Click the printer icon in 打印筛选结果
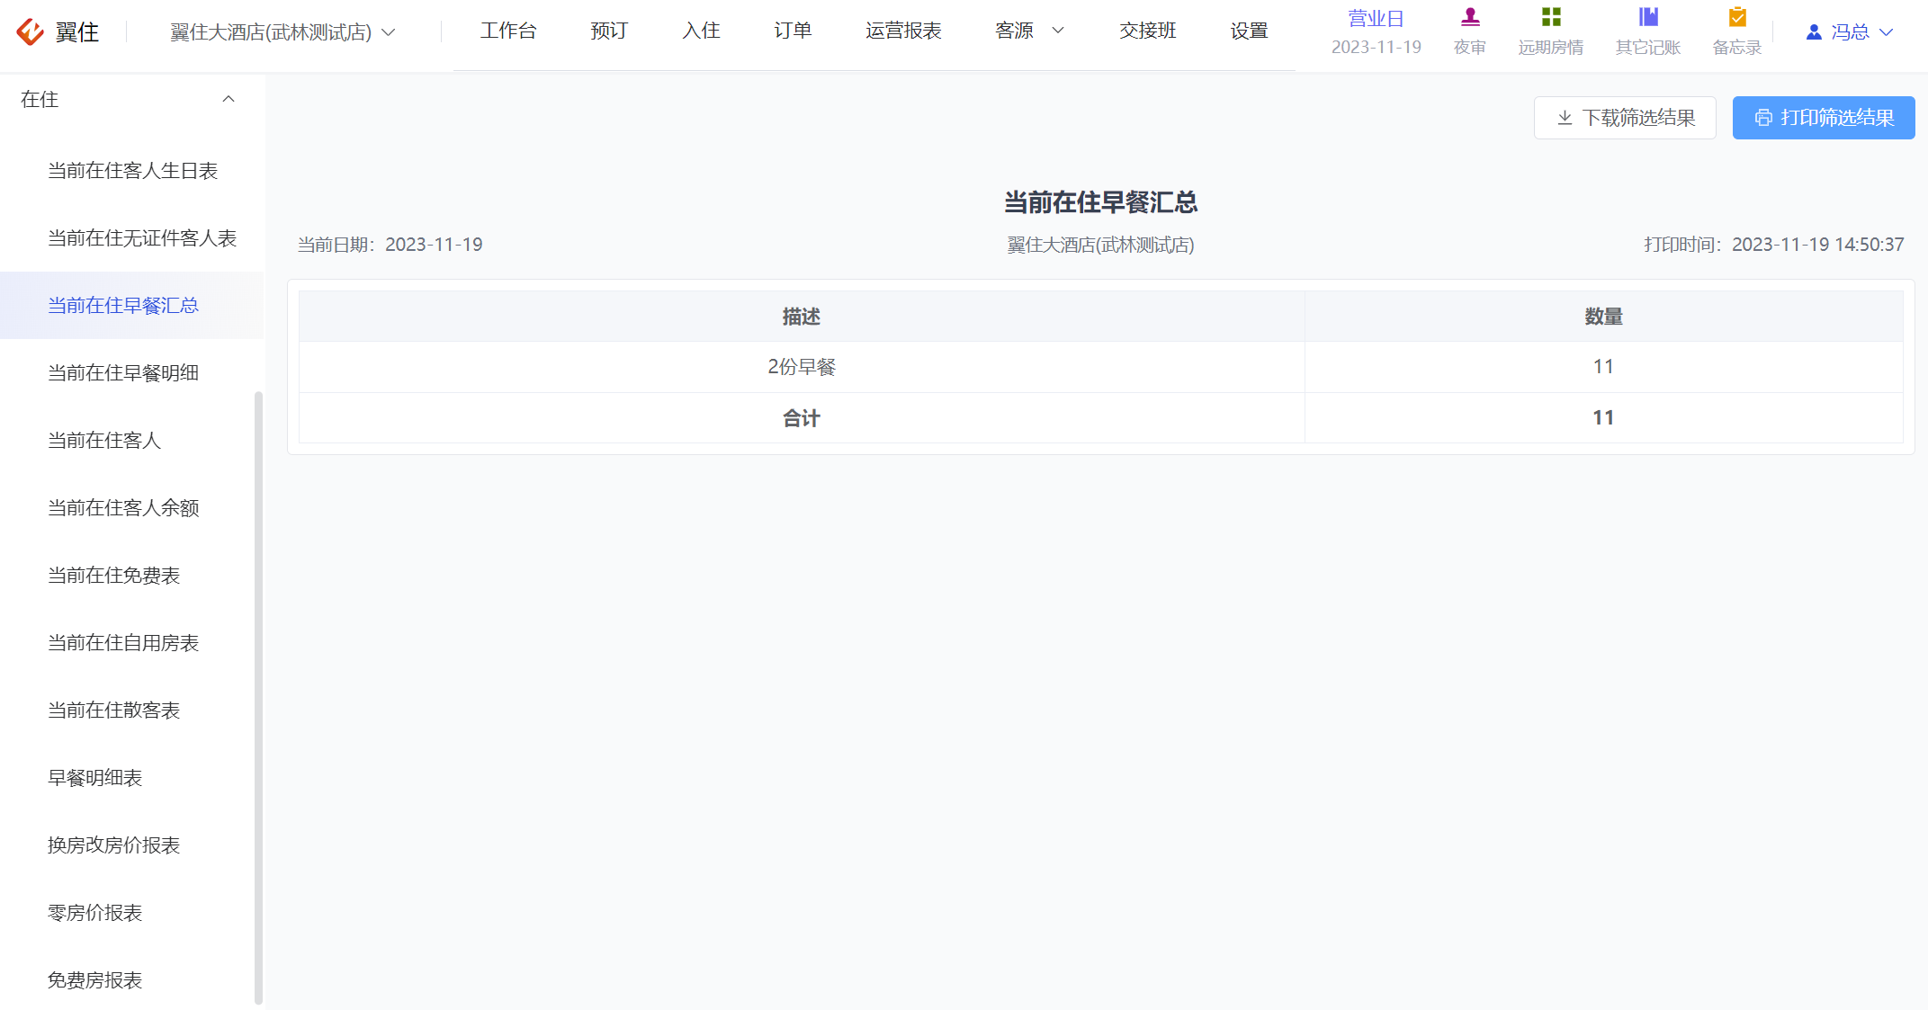Image resolution: width=1928 pixels, height=1010 pixels. (x=1763, y=118)
